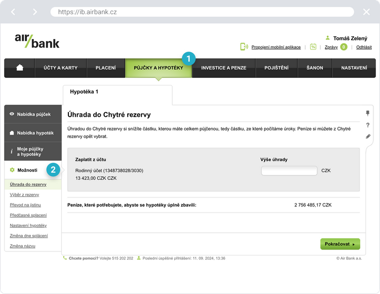This screenshot has height=294, width=380.
Task: Go to the home icon tab
Action: tap(20, 68)
